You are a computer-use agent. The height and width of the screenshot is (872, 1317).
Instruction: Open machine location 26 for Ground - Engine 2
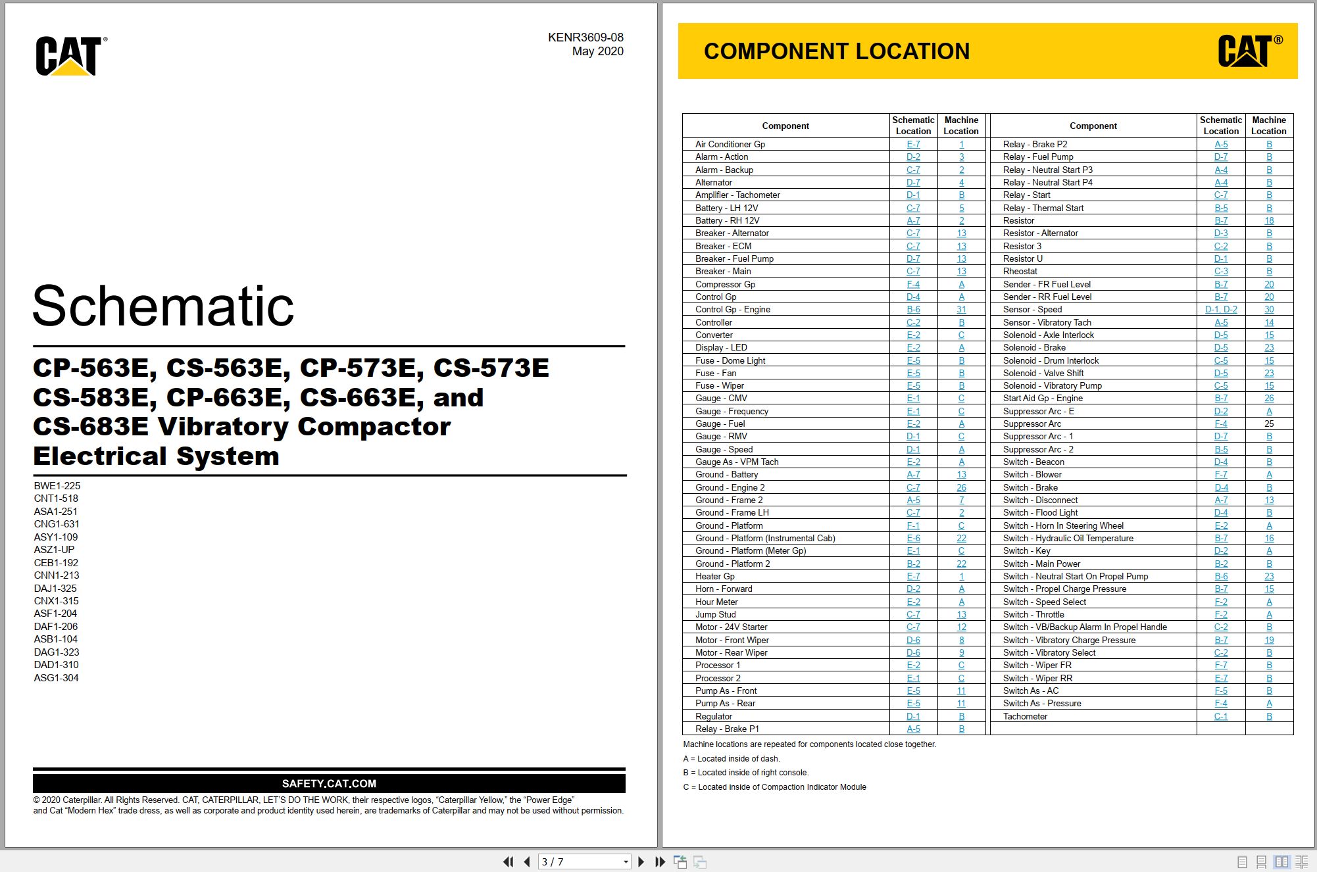[x=961, y=487]
